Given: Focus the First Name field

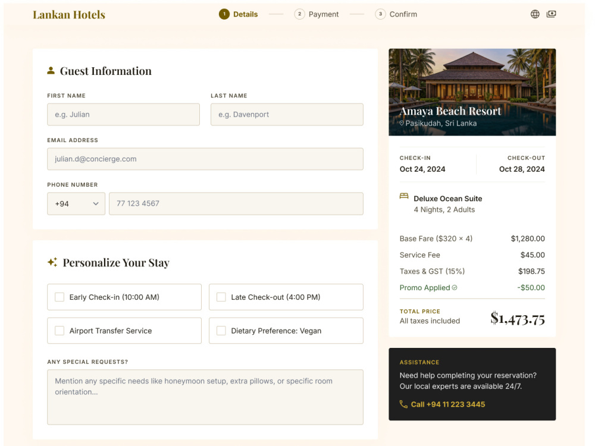Looking at the screenshot, I should click(123, 115).
